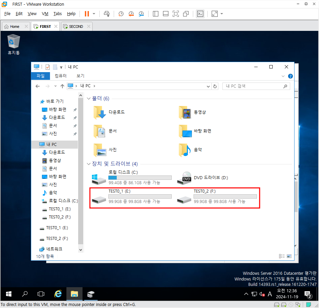Go up one folder level

(x=62, y=86)
